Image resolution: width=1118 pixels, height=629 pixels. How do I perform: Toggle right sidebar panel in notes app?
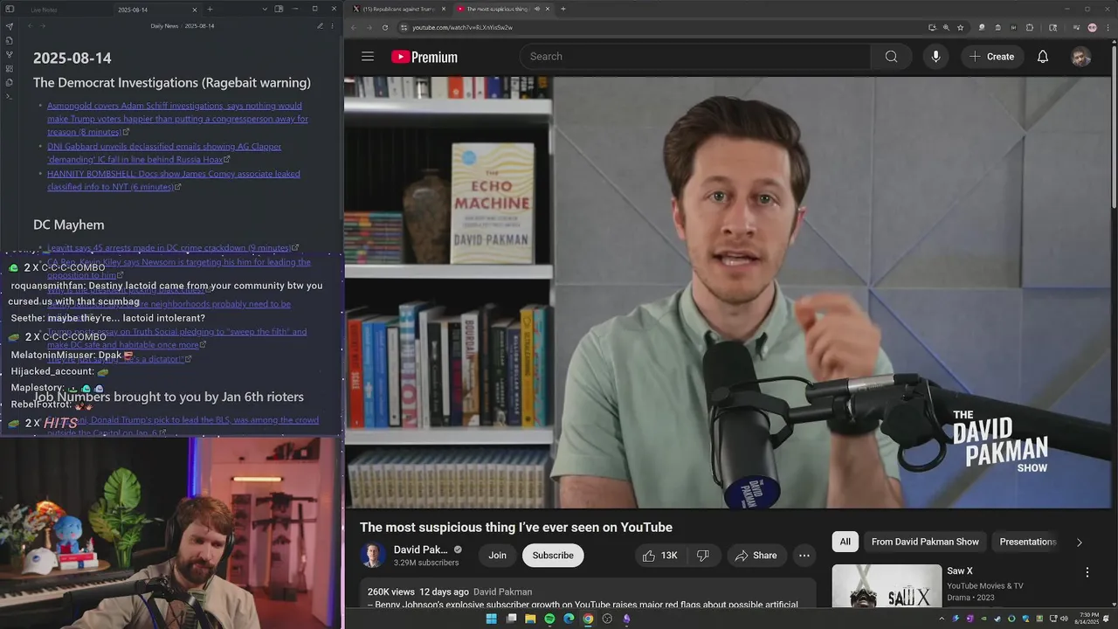(279, 9)
